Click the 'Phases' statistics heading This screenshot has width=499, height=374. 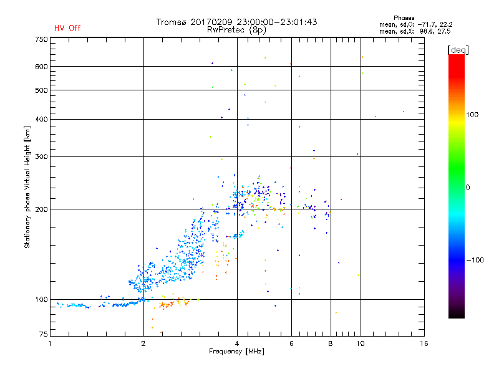pos(404,18)
